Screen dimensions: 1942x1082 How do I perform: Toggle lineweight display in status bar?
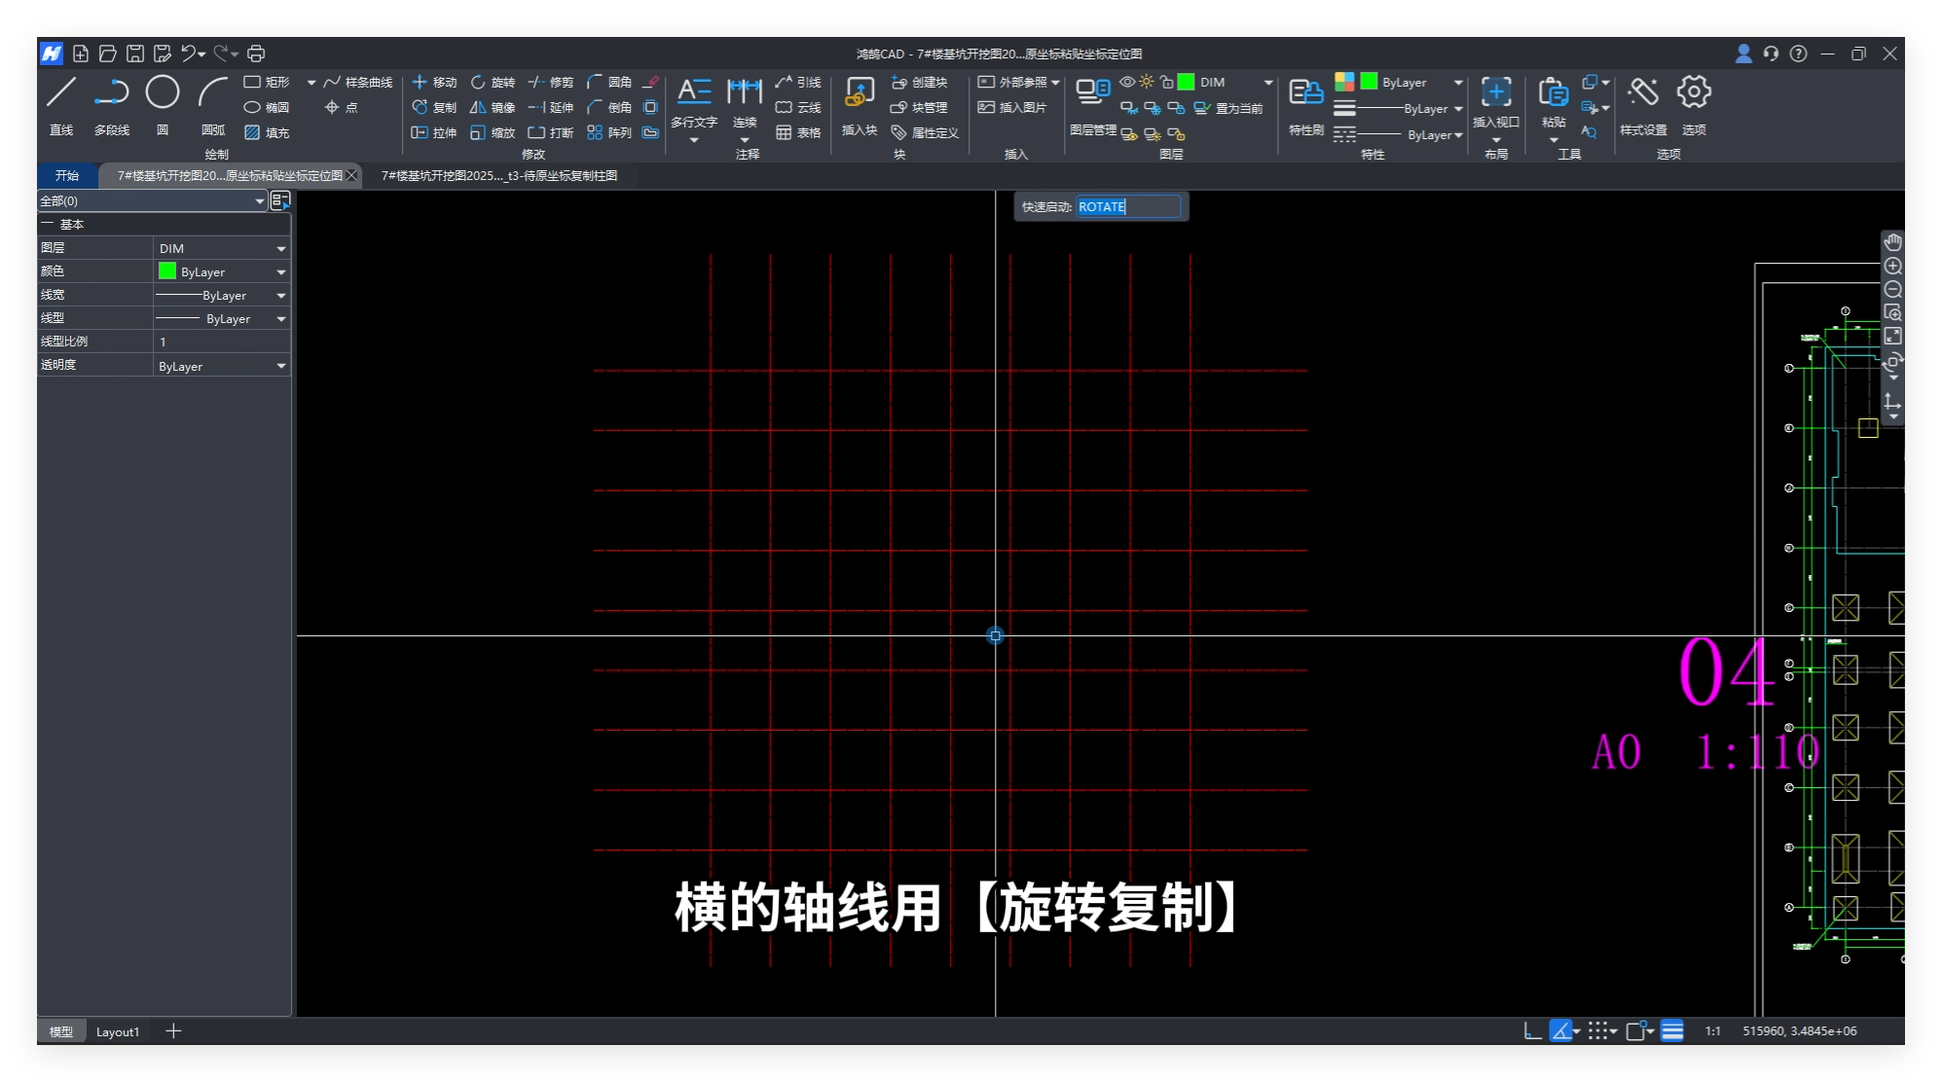pos(1672,1031)
